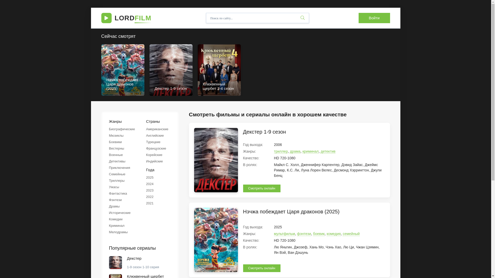Choose the Американские country filter
The image size is (495, 278).
pos(157,129)
